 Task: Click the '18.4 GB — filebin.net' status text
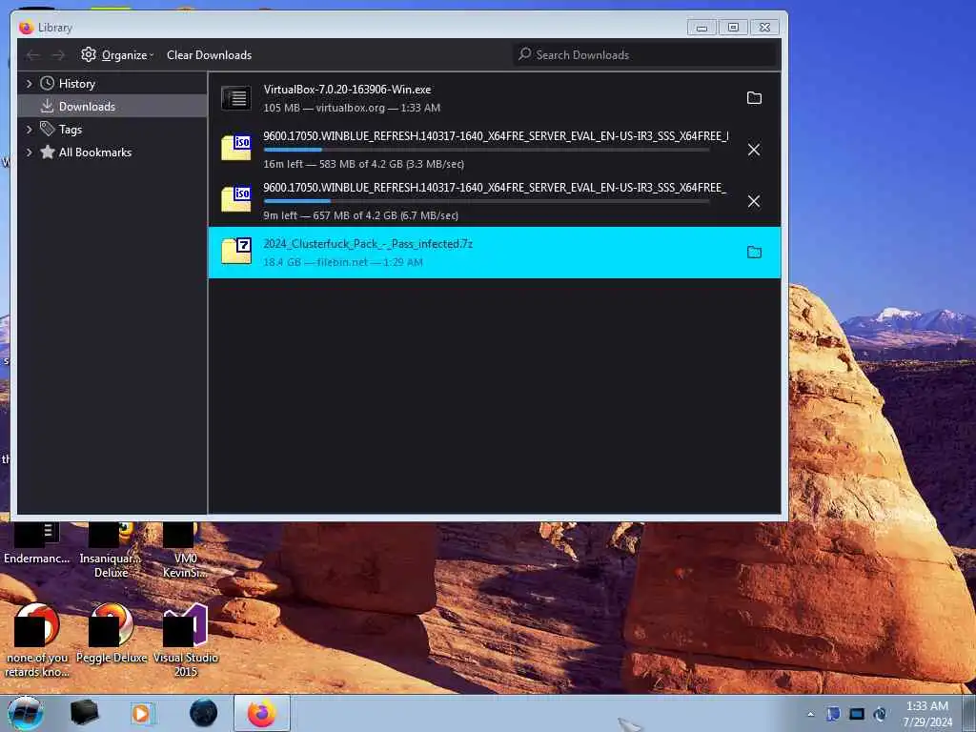[x=343, y=262]
